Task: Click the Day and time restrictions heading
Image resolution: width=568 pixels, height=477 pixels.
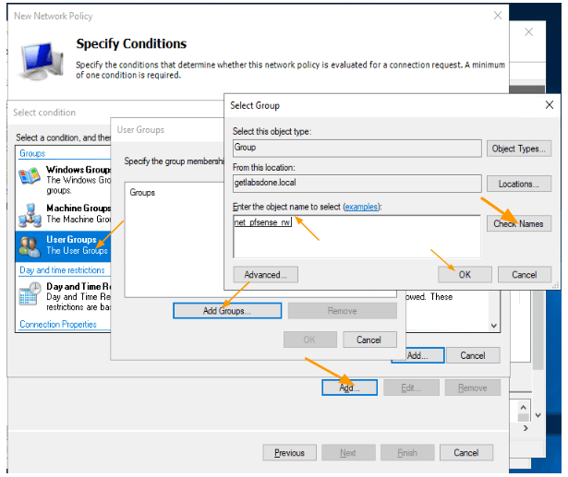Action: [x=62, y=270]
